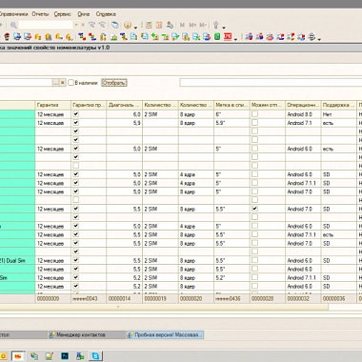Open the dropdown arrow beside the info icon
The height and width of the screenshot is (362, 362).
(135, 27)
